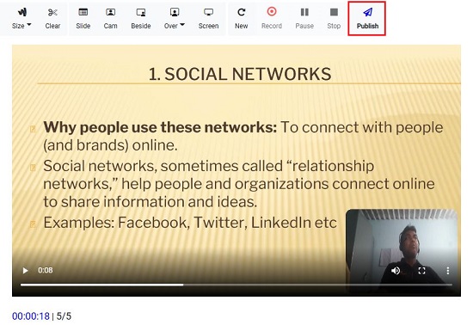Click the Social Networks slide title
The image size is (473, 325).
click(x=240, y=74)
